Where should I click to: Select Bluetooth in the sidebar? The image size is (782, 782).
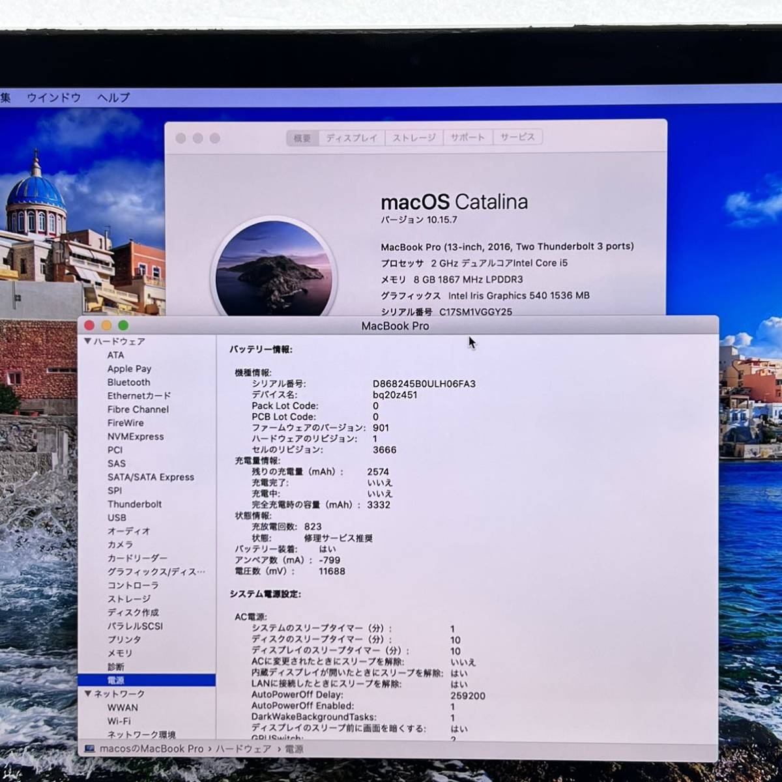tap(128, 383)
